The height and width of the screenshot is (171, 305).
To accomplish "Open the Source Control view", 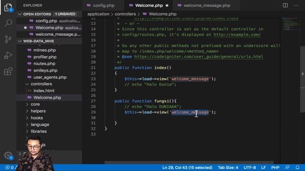I will pos(8,39).
